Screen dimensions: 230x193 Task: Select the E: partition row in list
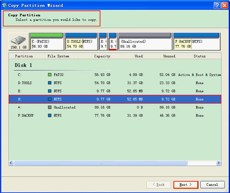tap(115, 91)
